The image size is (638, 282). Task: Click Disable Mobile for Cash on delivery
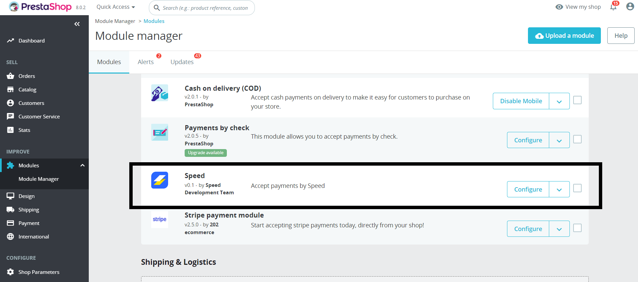click(521, 101)
